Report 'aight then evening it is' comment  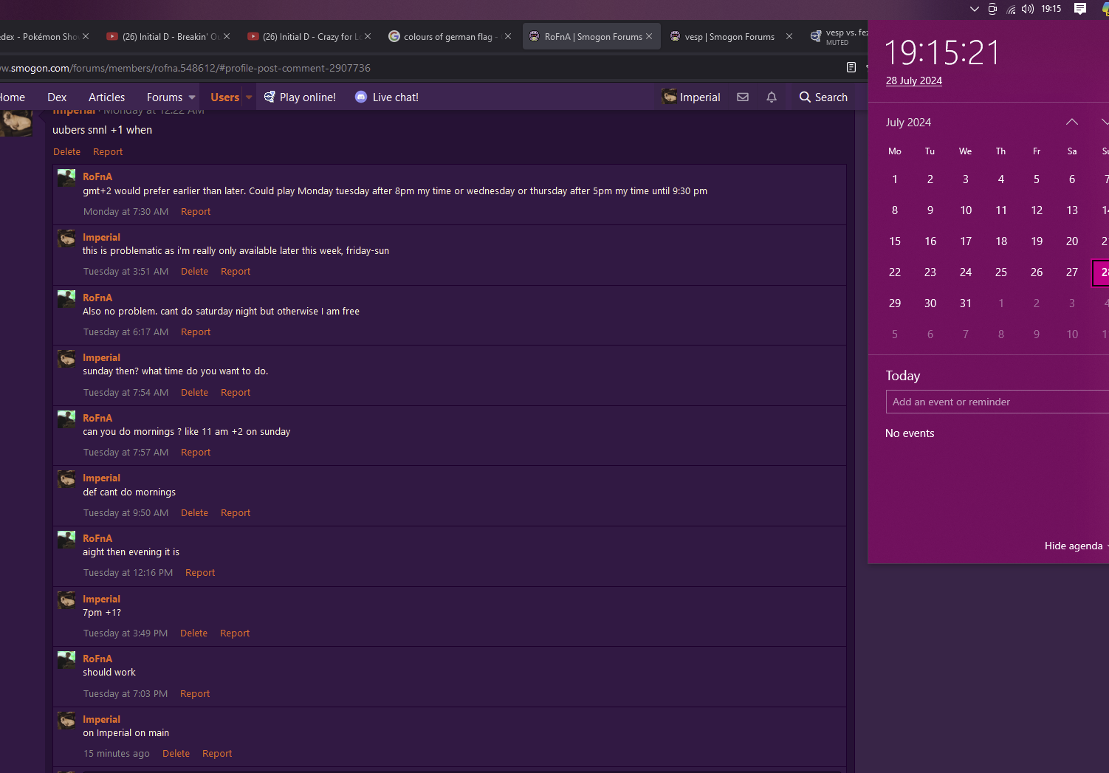click(200, 572)
